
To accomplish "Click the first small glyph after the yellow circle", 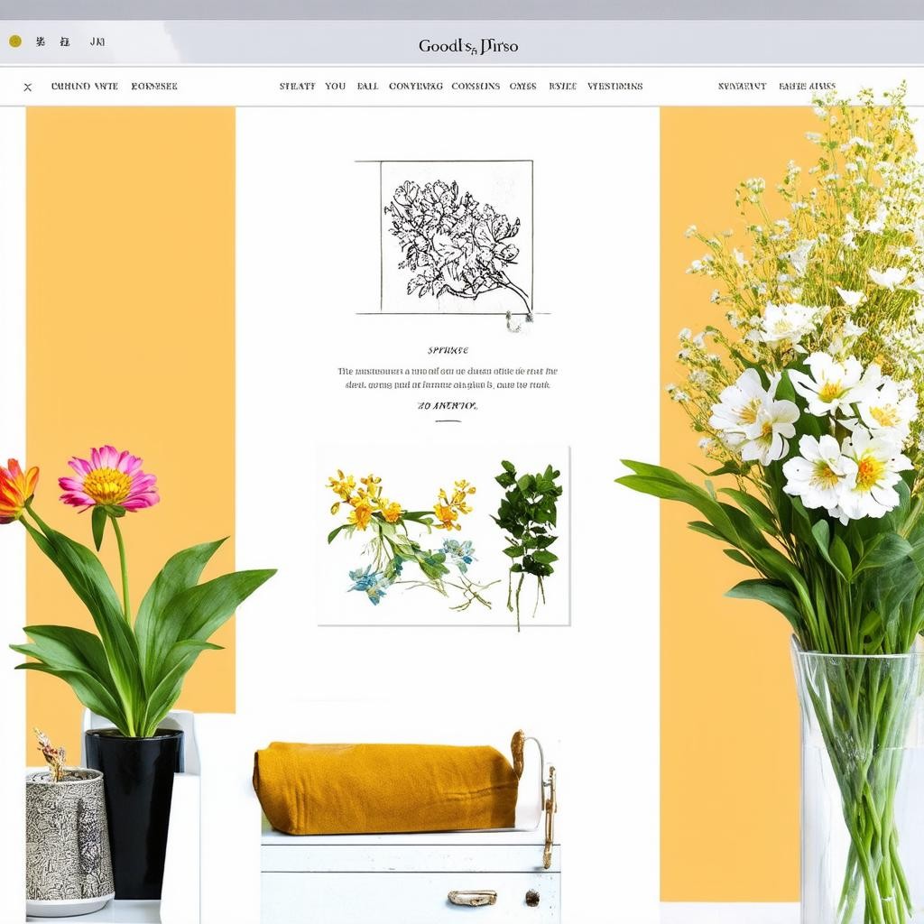I will (x=40, y=42).
